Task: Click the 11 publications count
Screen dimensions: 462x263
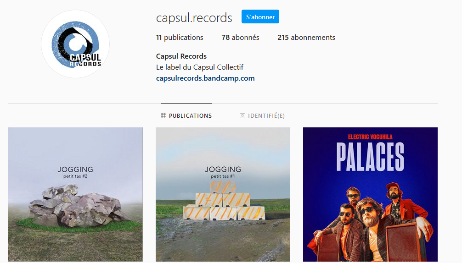Action: (180, 37)
